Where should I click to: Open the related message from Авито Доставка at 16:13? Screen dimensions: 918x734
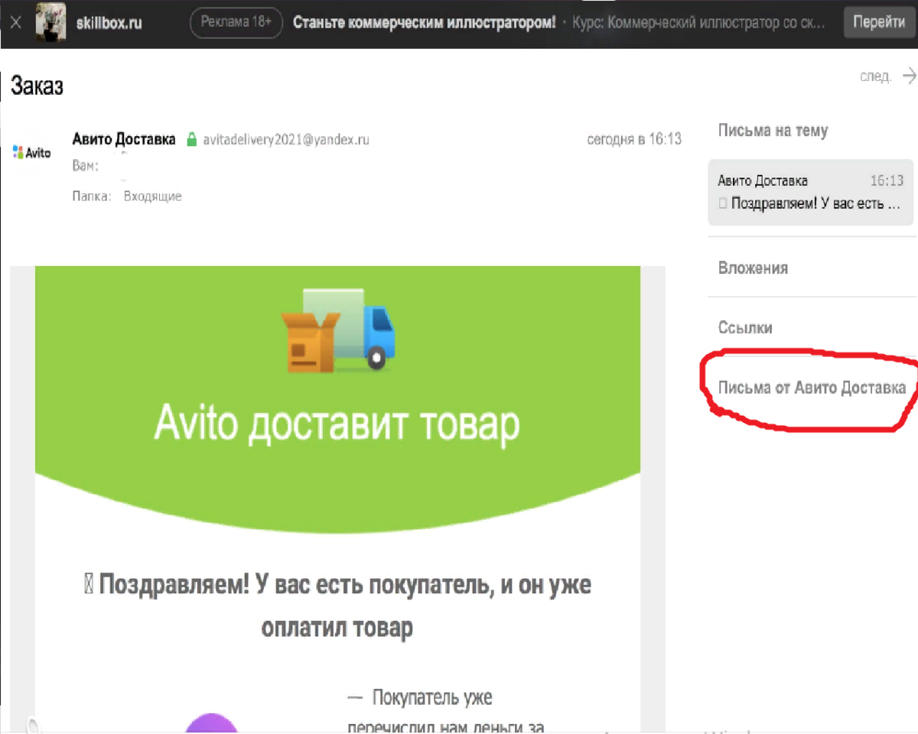pyautogui.click(x=811, y=192)
